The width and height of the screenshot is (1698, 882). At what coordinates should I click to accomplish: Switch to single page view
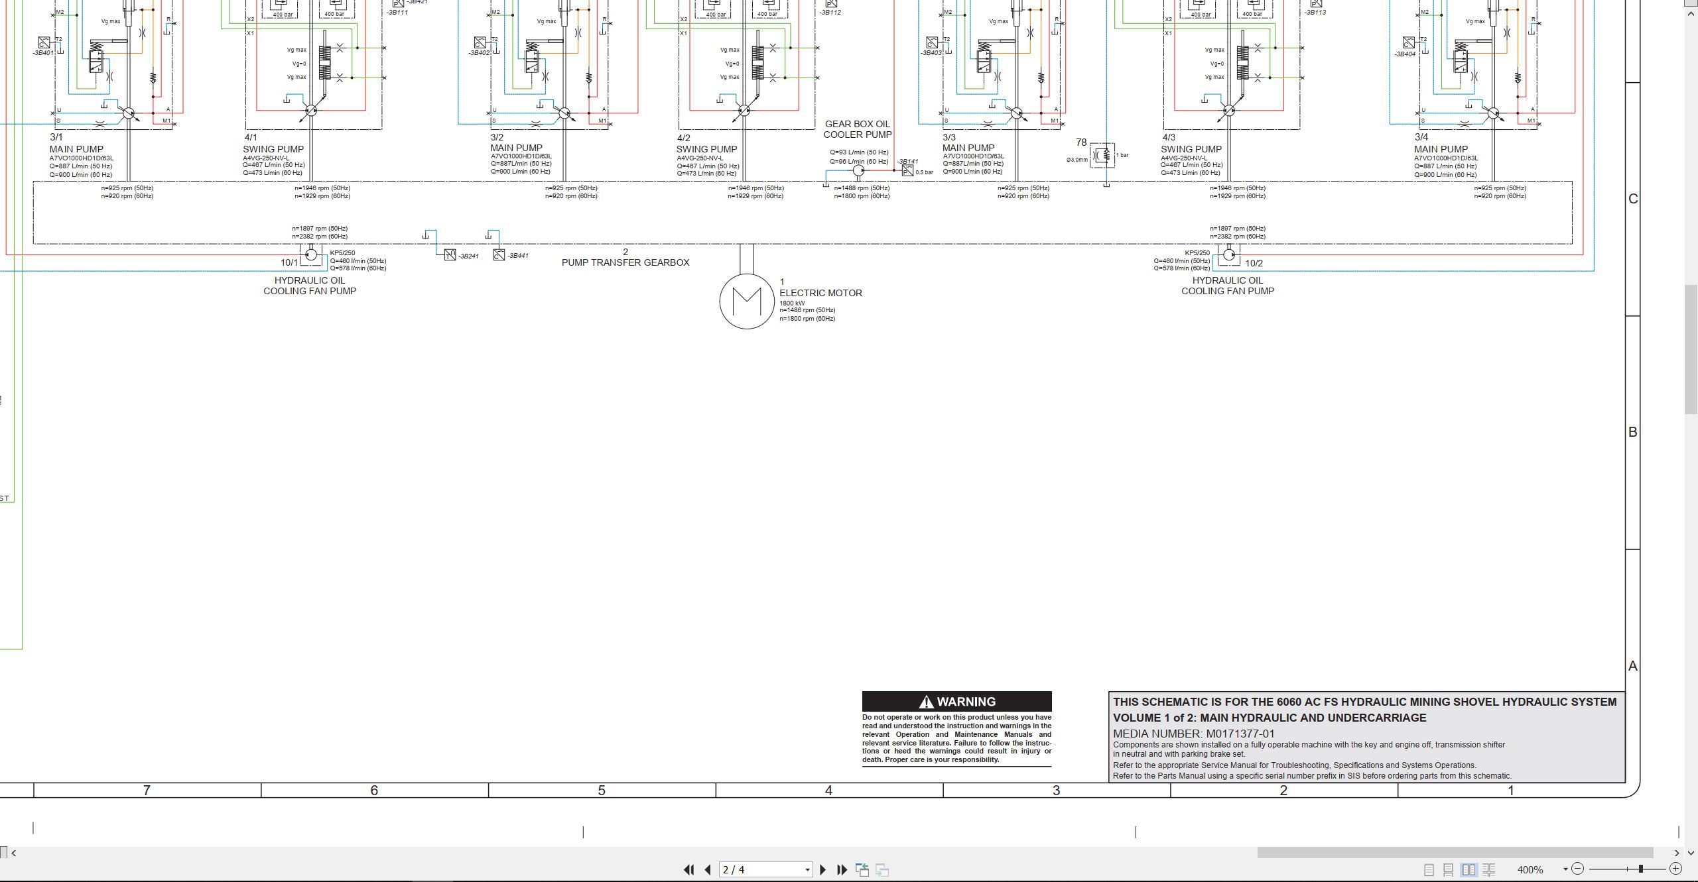pos(1429,869)
